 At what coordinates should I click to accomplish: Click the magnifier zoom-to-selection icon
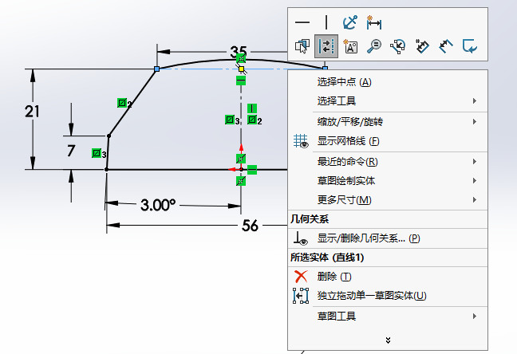pos(373,46)
